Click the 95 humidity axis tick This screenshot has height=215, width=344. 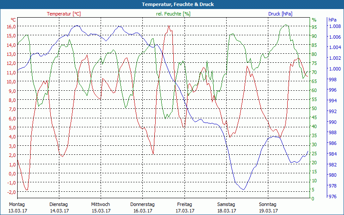[x=314, y=27]
